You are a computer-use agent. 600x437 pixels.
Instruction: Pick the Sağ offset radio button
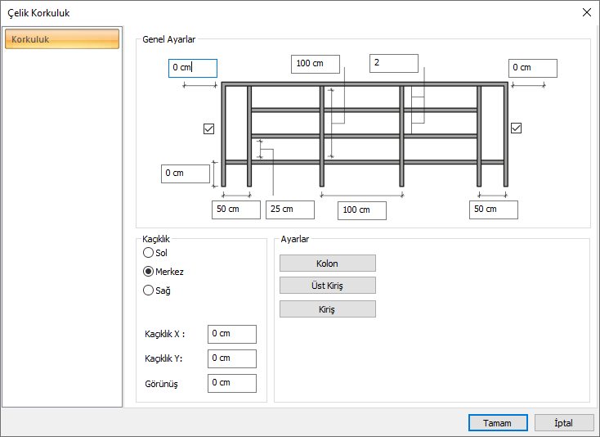(x=148, y=290)
